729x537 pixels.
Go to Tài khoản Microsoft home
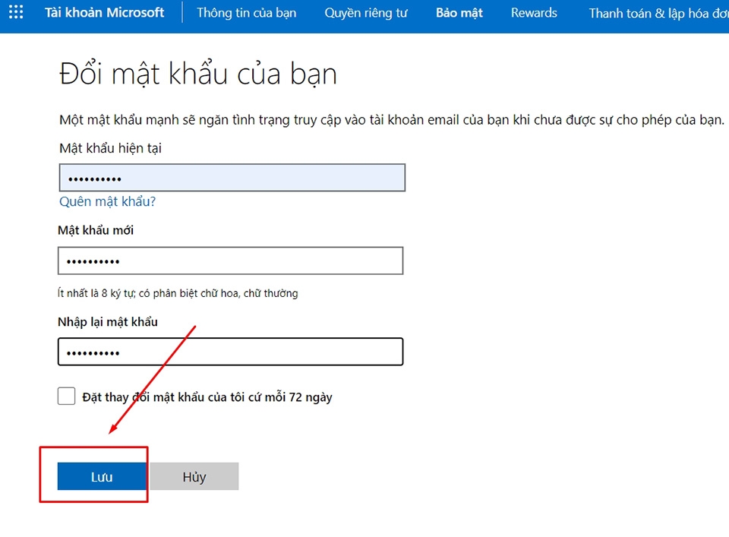pyautogui.click(x=104, y=13)
